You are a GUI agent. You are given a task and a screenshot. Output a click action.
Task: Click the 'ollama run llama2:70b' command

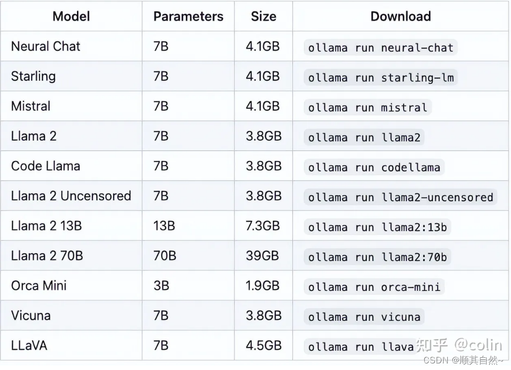pos(377,257)
